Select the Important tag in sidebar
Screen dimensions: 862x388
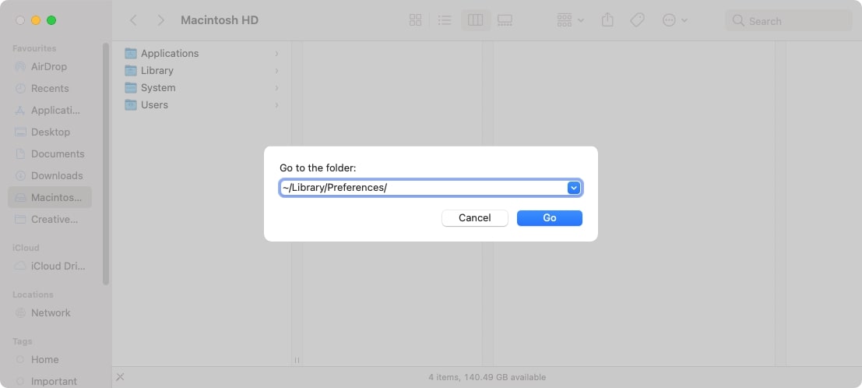pos(50,381)
